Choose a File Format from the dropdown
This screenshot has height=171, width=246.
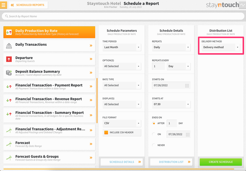pyautogui.click(x=122, y=123)
